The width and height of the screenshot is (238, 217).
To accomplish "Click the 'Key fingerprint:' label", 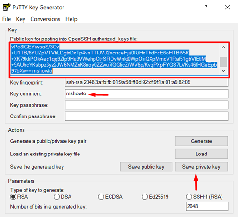I will click(x=26, y=83).
